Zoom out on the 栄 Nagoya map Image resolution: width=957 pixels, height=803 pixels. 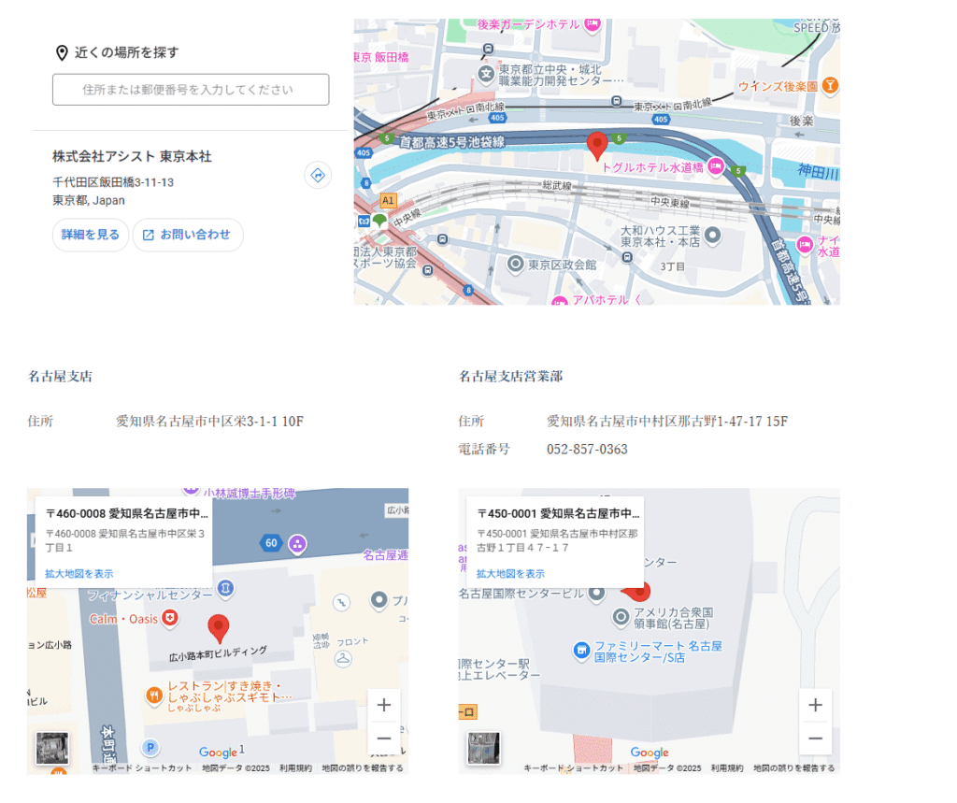(x=384, y=738)
